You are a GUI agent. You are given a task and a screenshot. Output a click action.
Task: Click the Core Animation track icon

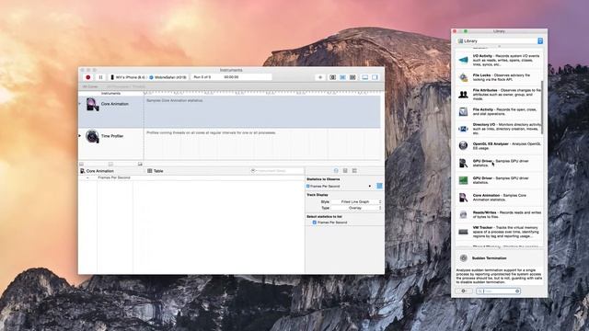92,104
